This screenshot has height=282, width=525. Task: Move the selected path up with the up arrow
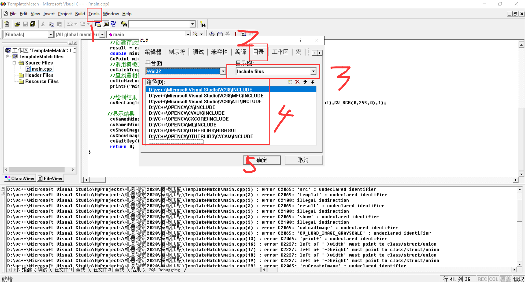[x=305, y=82]
